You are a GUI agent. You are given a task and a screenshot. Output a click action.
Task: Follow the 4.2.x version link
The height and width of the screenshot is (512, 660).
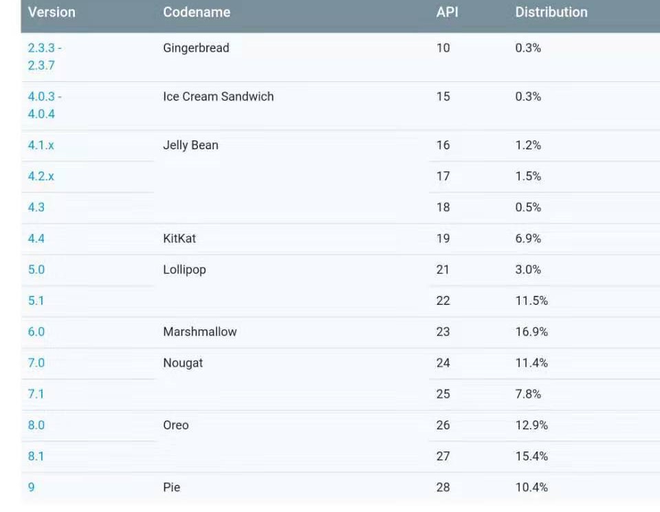(x=41, y=176)
